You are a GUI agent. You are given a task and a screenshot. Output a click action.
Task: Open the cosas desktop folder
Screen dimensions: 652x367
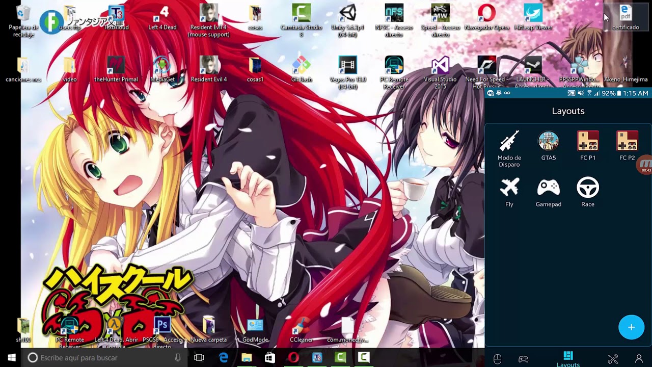pyautogui.click(x=255, y=18)
